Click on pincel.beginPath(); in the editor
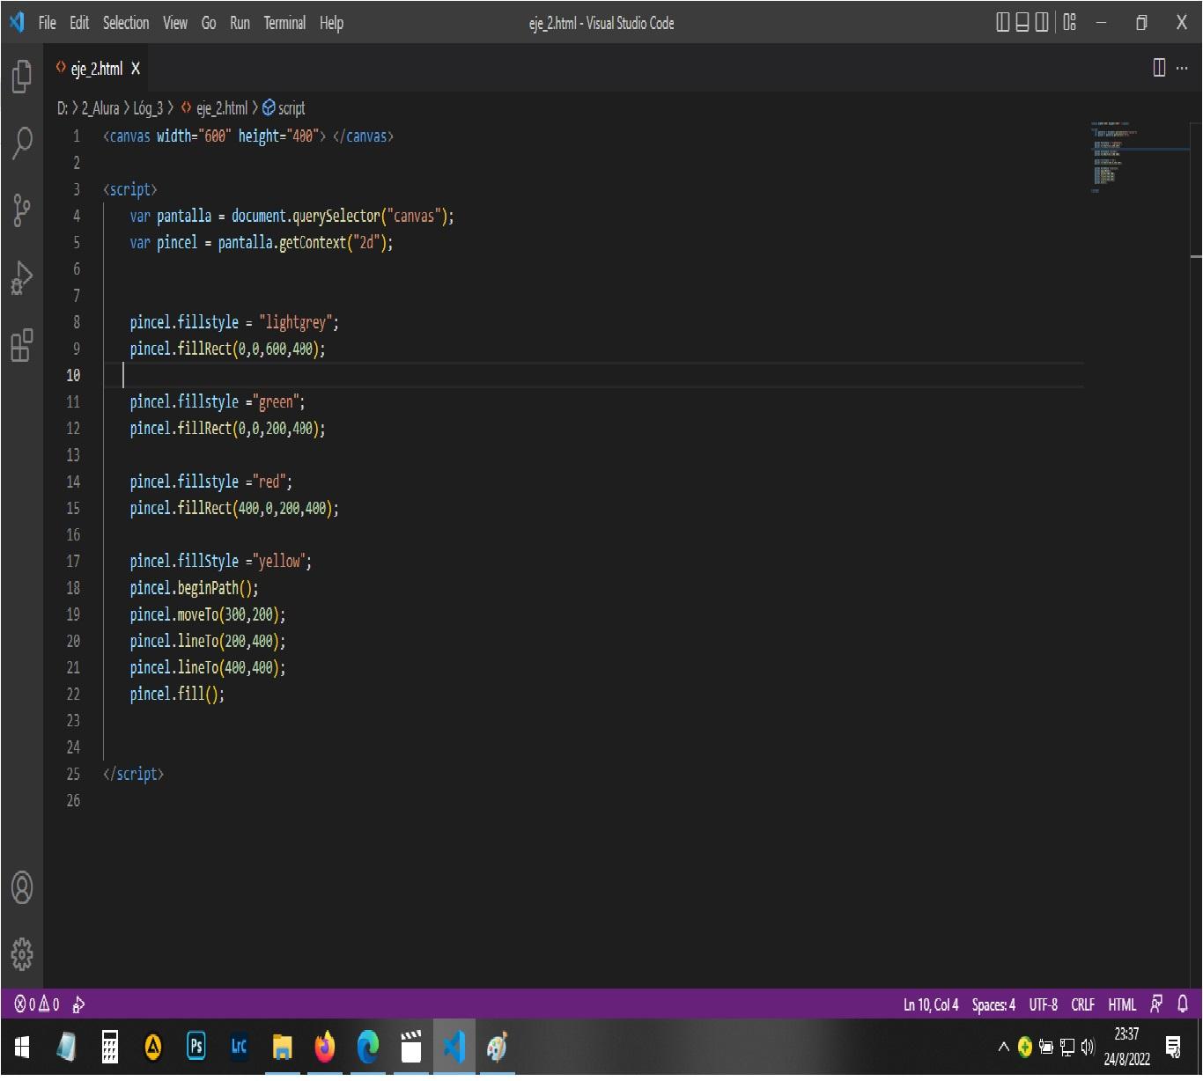Viewport: 1203px width, 1081px height. tap(194, 588)
